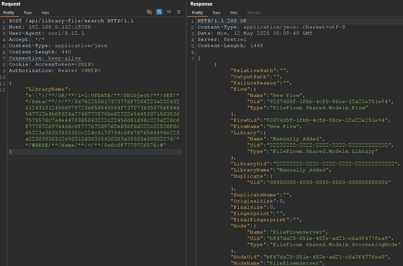The width and height of the screenshot is (403, 266).
Task: Click the all-zeros Uid line
Action: pos(319,182)
